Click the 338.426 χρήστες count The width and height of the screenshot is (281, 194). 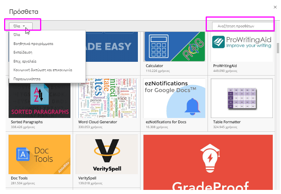[23, 127]
